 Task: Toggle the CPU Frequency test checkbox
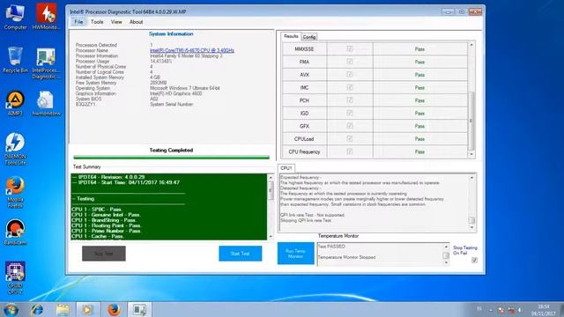(x=350, y=151)
